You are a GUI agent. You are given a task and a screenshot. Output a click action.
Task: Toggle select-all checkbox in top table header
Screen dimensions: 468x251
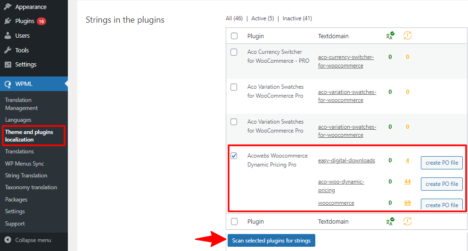tap(234, 36)
